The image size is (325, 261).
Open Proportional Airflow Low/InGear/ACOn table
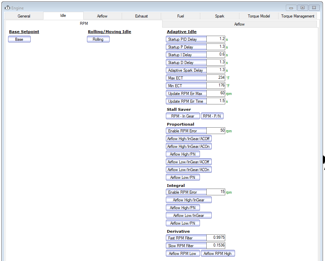[x=188, y=170]
